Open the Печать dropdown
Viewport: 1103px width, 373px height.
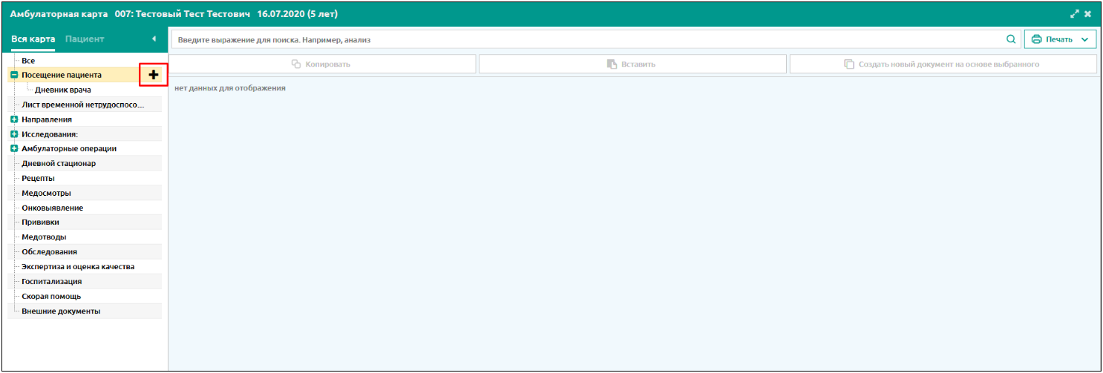click(1060, 39)
